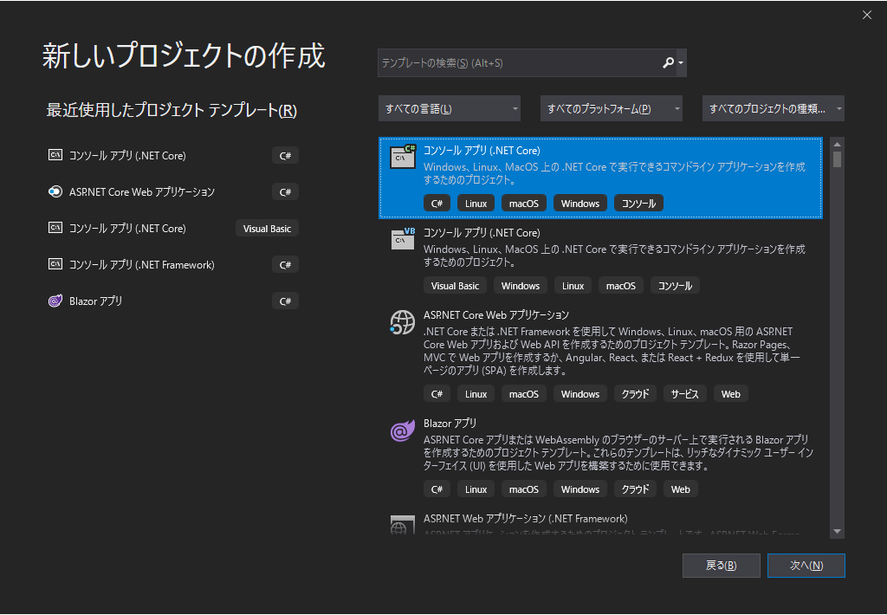Viewport: 887px width, 615px height.
Task: Click Visual Basic badge in recent templates
Action: point(267,229)
